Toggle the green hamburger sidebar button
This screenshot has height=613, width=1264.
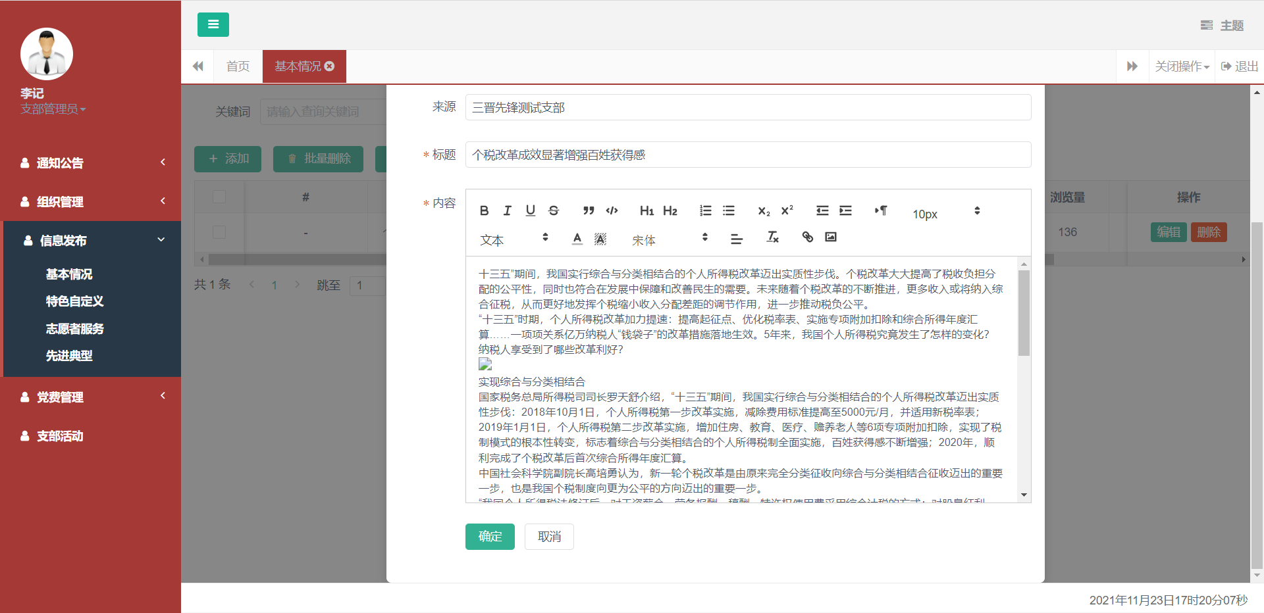213,24
